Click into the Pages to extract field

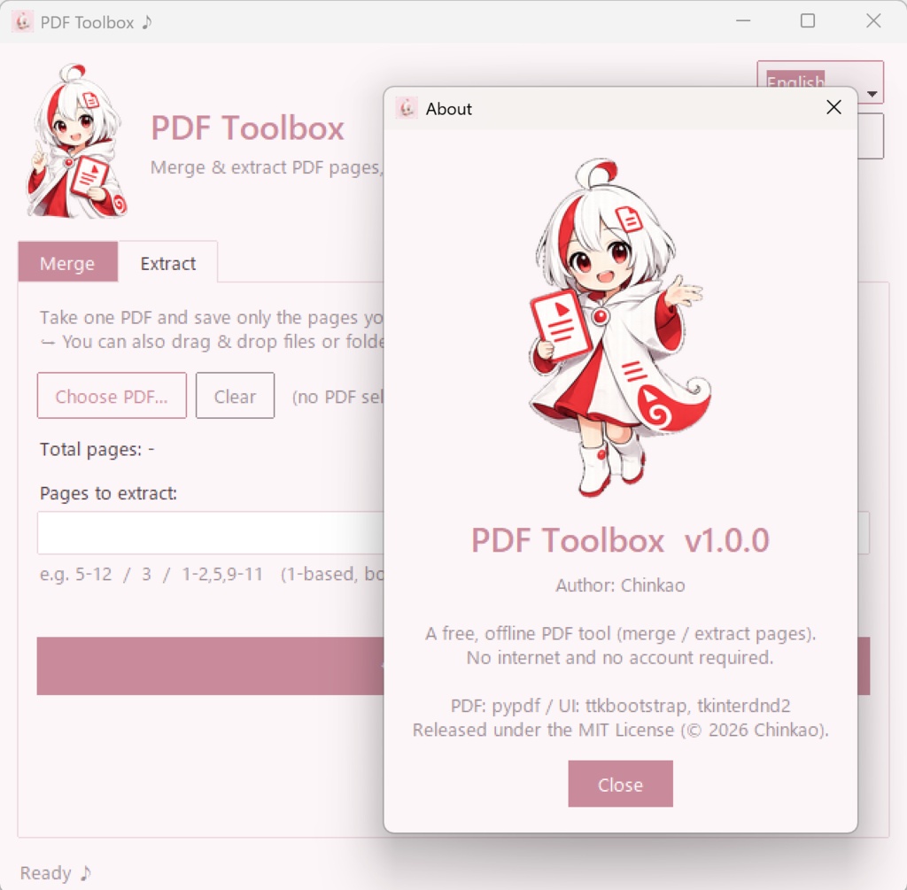pos(211,532)
